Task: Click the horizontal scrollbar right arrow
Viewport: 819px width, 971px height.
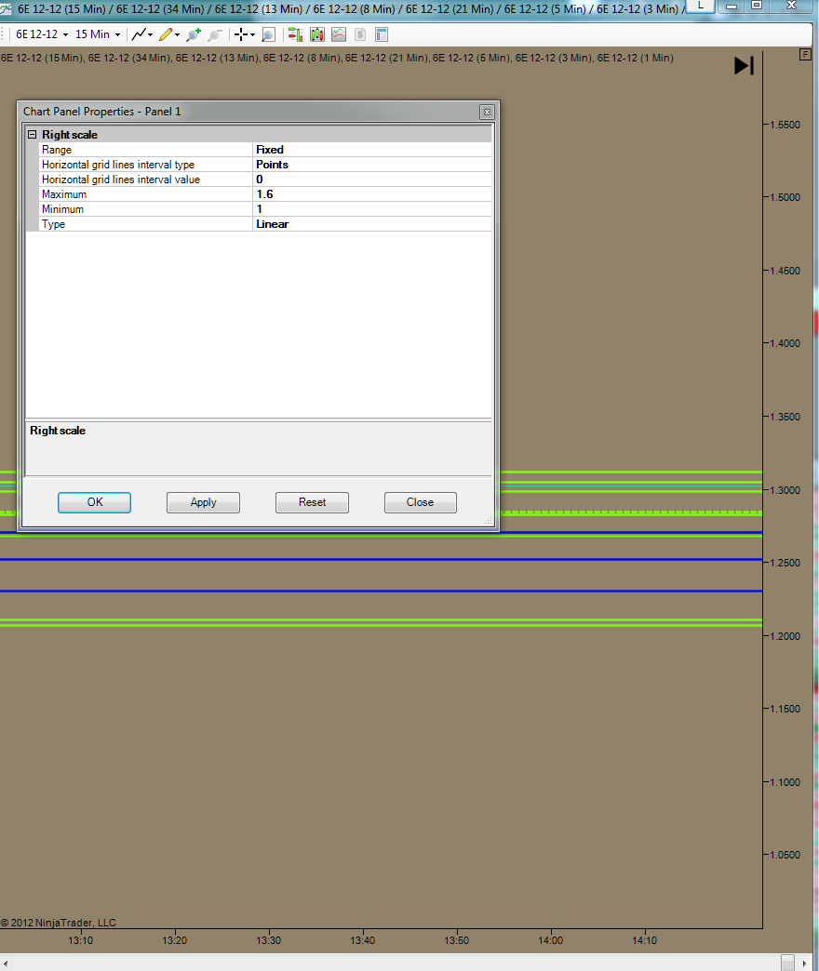Action: (804, 964)
